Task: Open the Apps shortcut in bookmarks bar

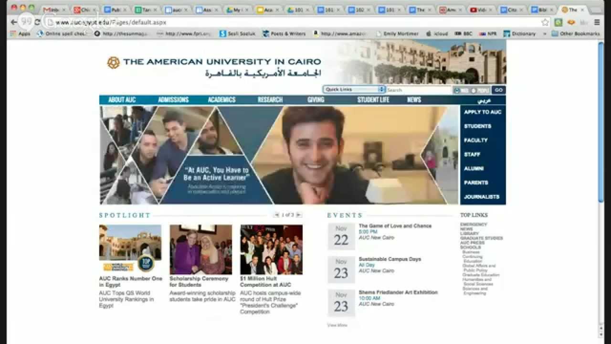Action: click(x=20, y=33)
